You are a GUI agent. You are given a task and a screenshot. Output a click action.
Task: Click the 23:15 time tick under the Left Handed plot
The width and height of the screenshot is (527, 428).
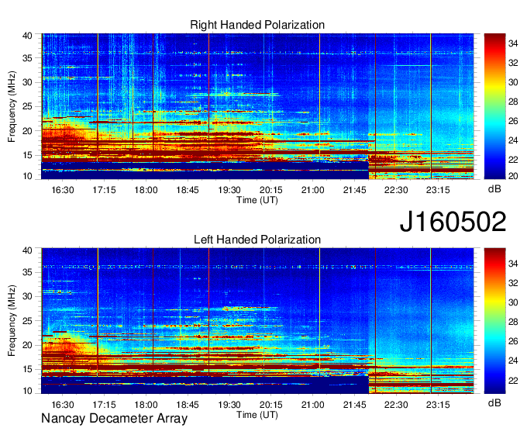point(438,405)
